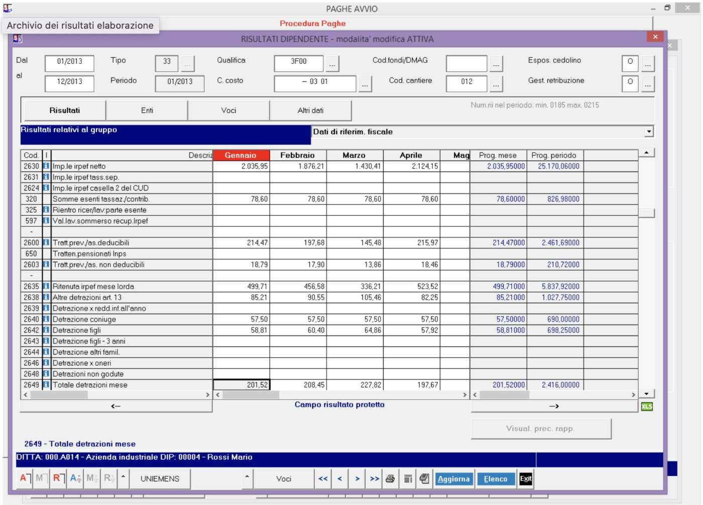Export the table with the XLS icon
Image resolution: width=703 pixels, height=505 pixels.
(647, 407)
